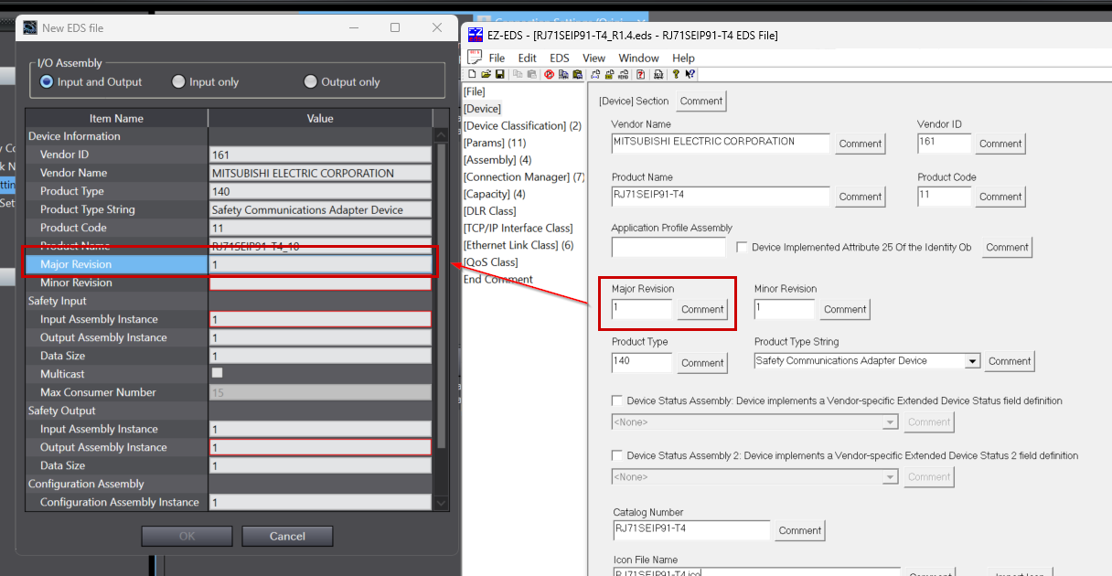The width and height of the screenshot is (1112, 576).
Task: Select the [Device Classification] (2) tree item
Action: 522,125
